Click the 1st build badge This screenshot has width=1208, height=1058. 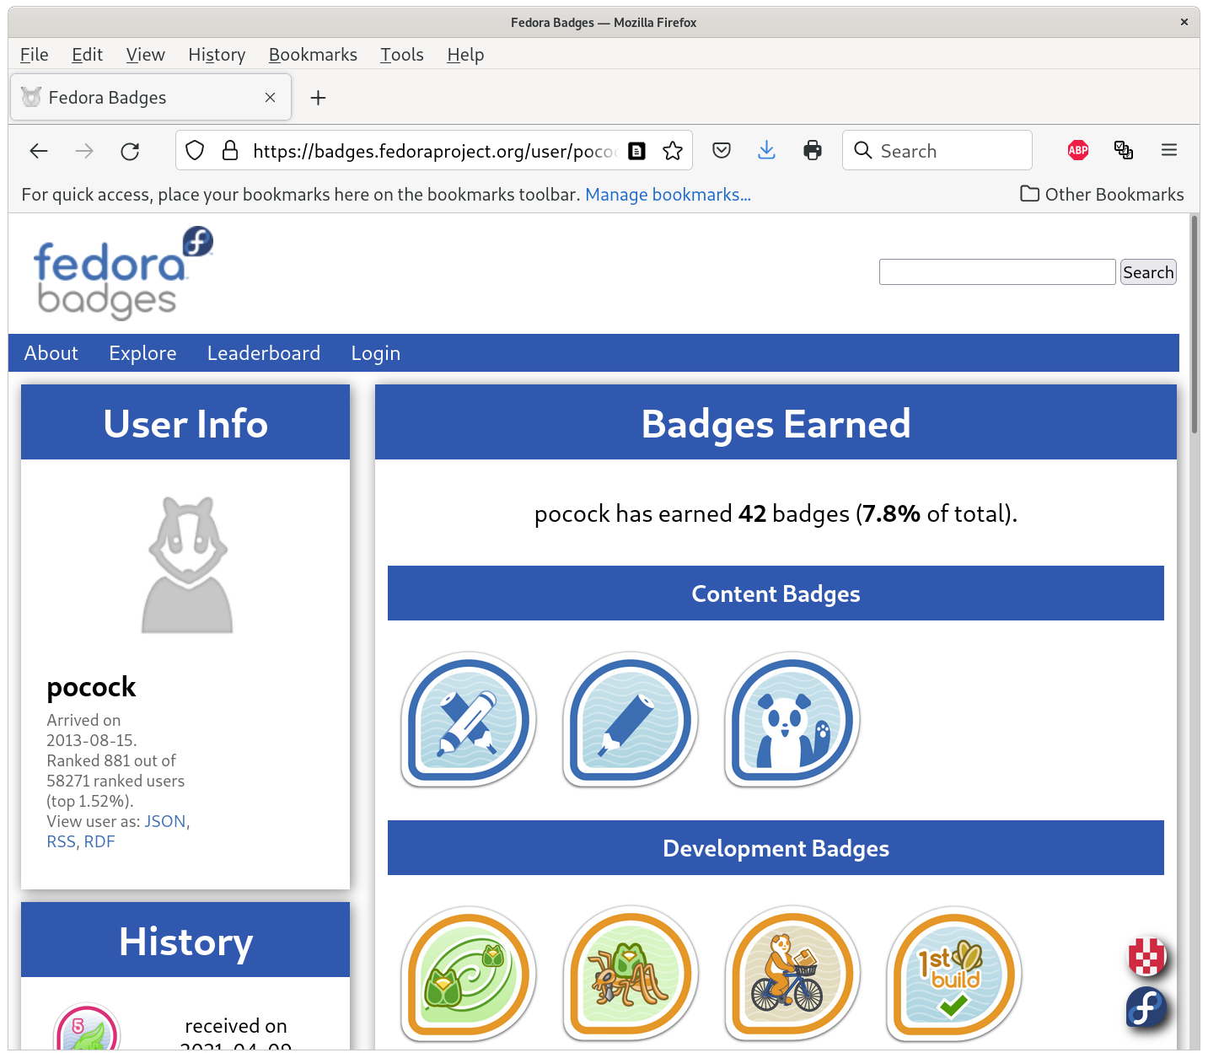954,975
